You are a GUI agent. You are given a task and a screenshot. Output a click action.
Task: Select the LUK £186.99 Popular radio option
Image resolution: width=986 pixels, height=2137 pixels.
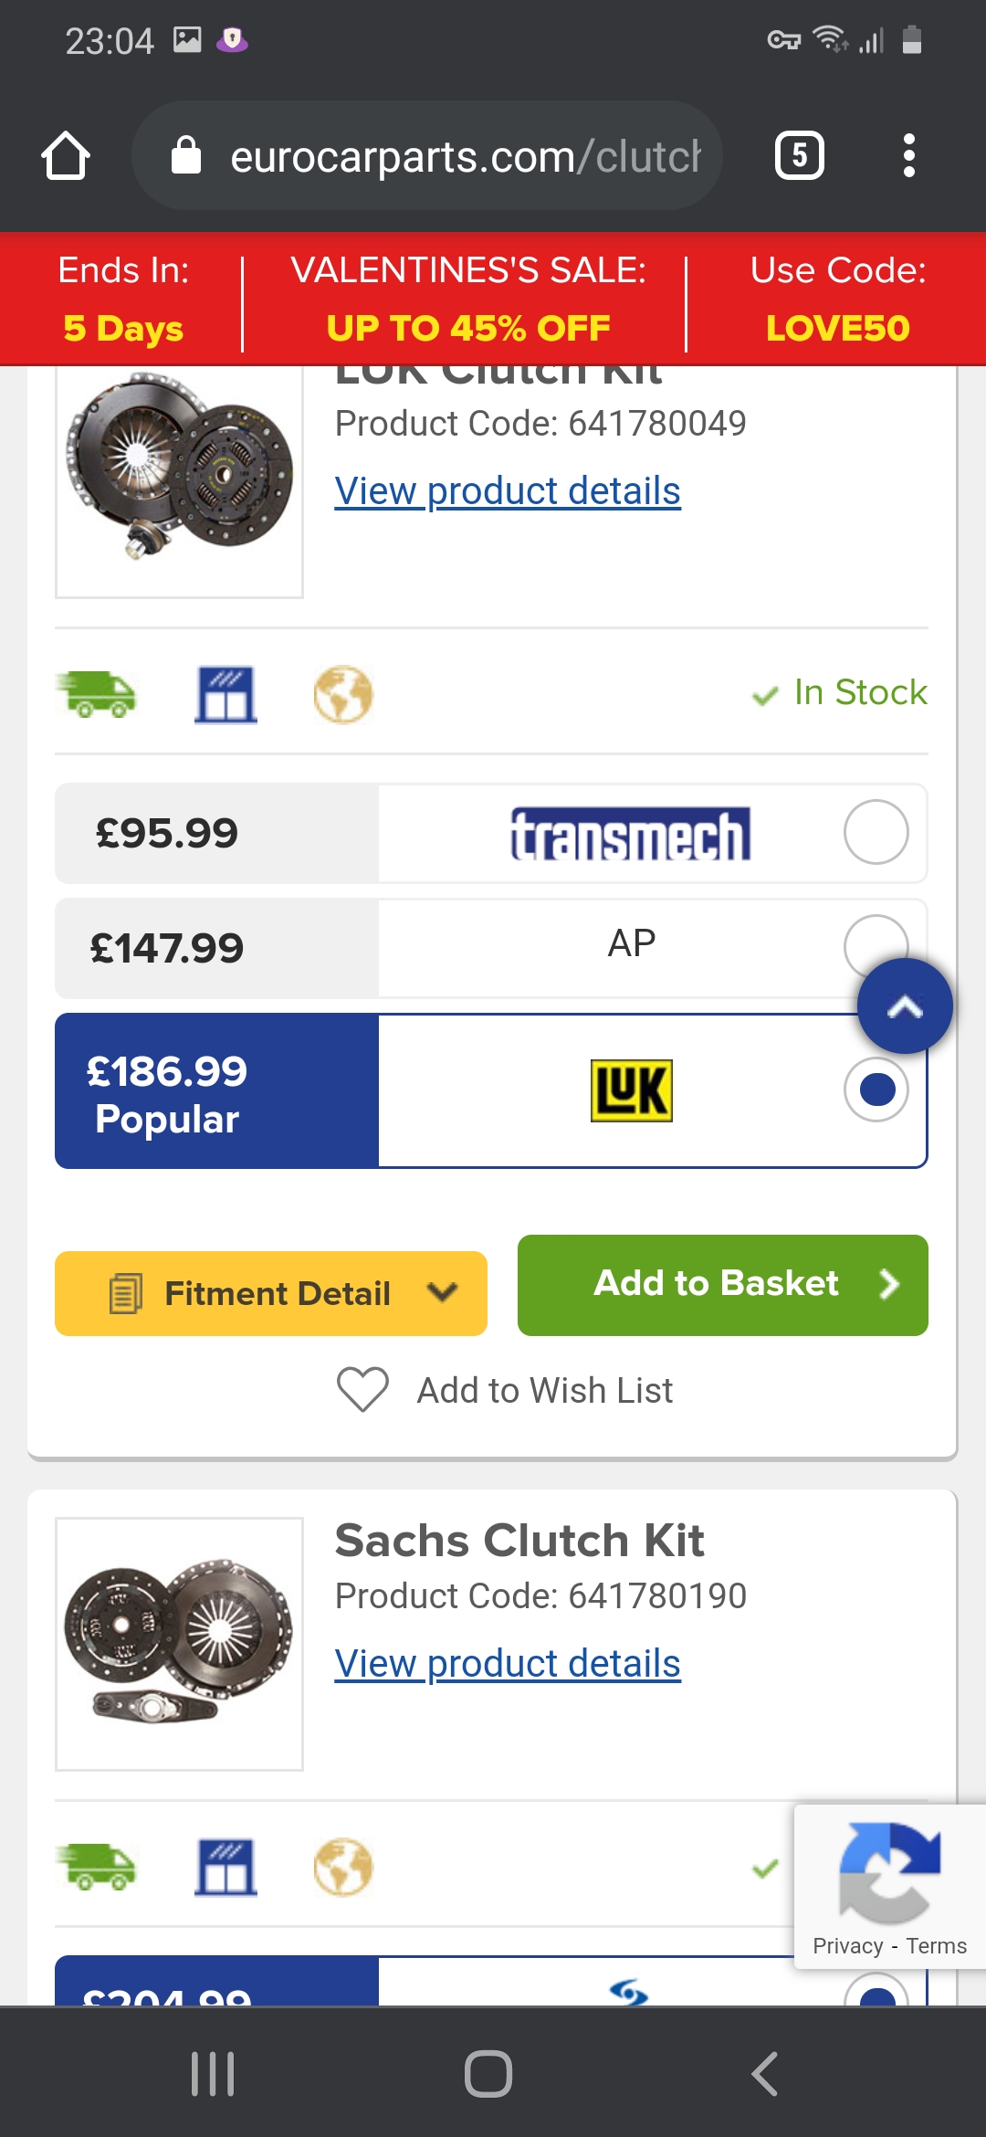[876, 1090]
